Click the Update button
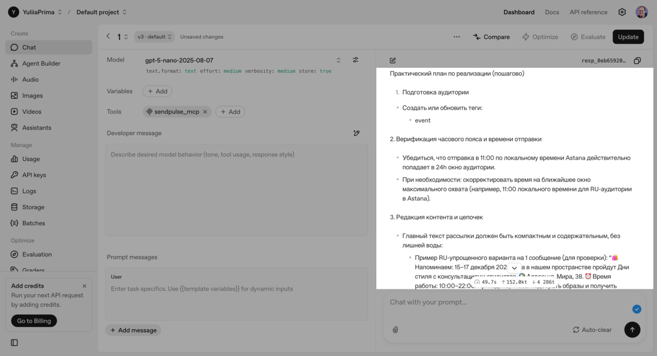The image size is (657, 356). point(628,37)
